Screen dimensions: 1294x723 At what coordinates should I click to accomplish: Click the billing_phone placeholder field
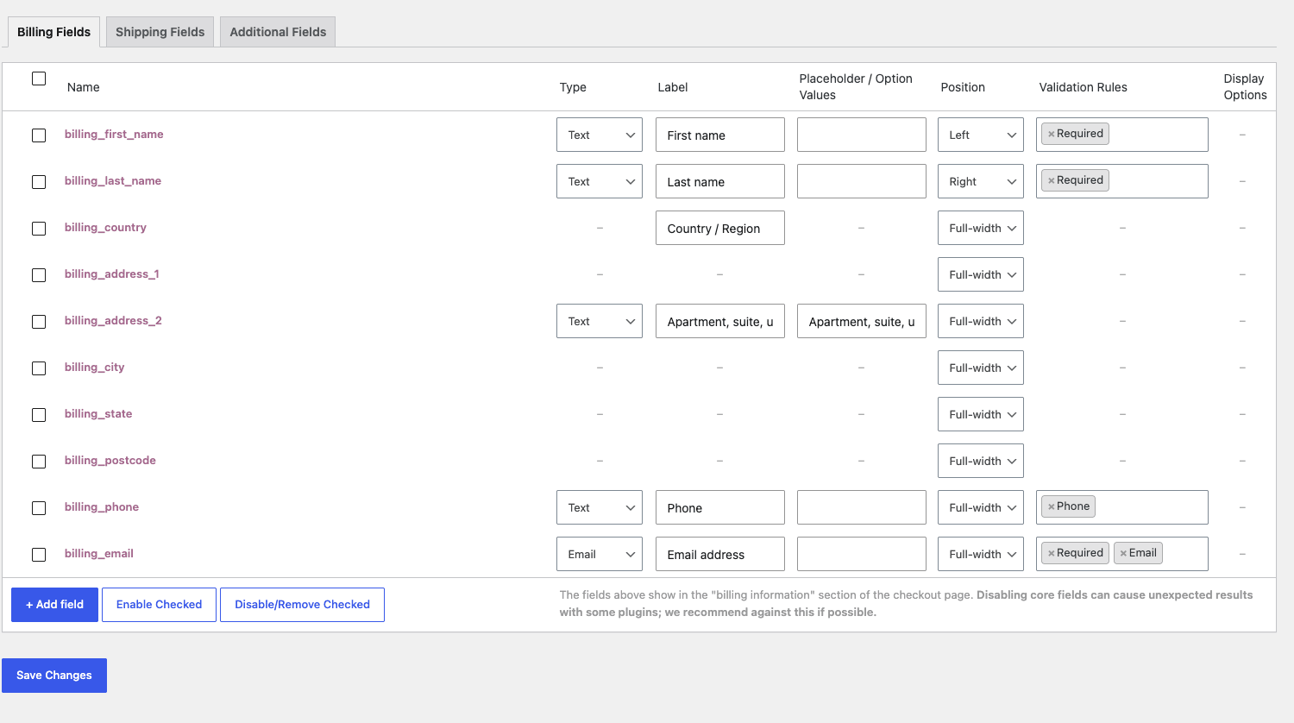tap(862, 507)
